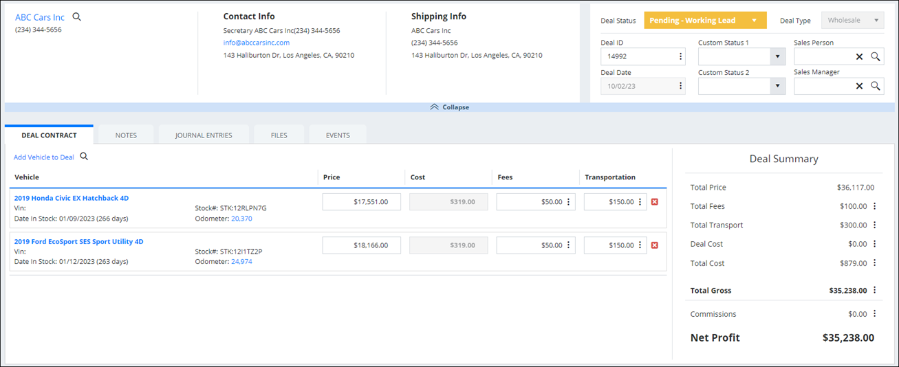Search for a Sales Person
This screenshot has width=899, height=367.
click(876, 56)
